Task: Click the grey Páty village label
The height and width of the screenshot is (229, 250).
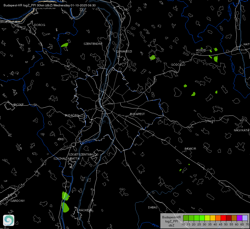Action: pos(52,100)
